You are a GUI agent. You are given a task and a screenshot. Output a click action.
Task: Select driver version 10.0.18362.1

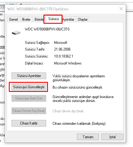[x=63, y=56]
